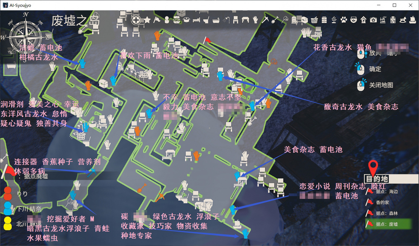Expand filters with the circled plus button
This screenshot has width=419, height=246.
pos(136,20)
